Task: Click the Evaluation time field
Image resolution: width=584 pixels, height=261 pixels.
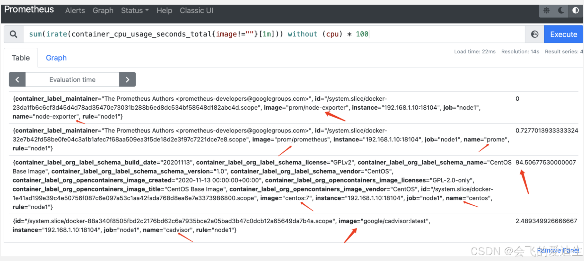Action: pos(72,79)
